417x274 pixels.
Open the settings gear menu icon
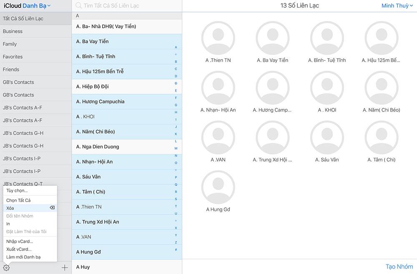point(6,268)
